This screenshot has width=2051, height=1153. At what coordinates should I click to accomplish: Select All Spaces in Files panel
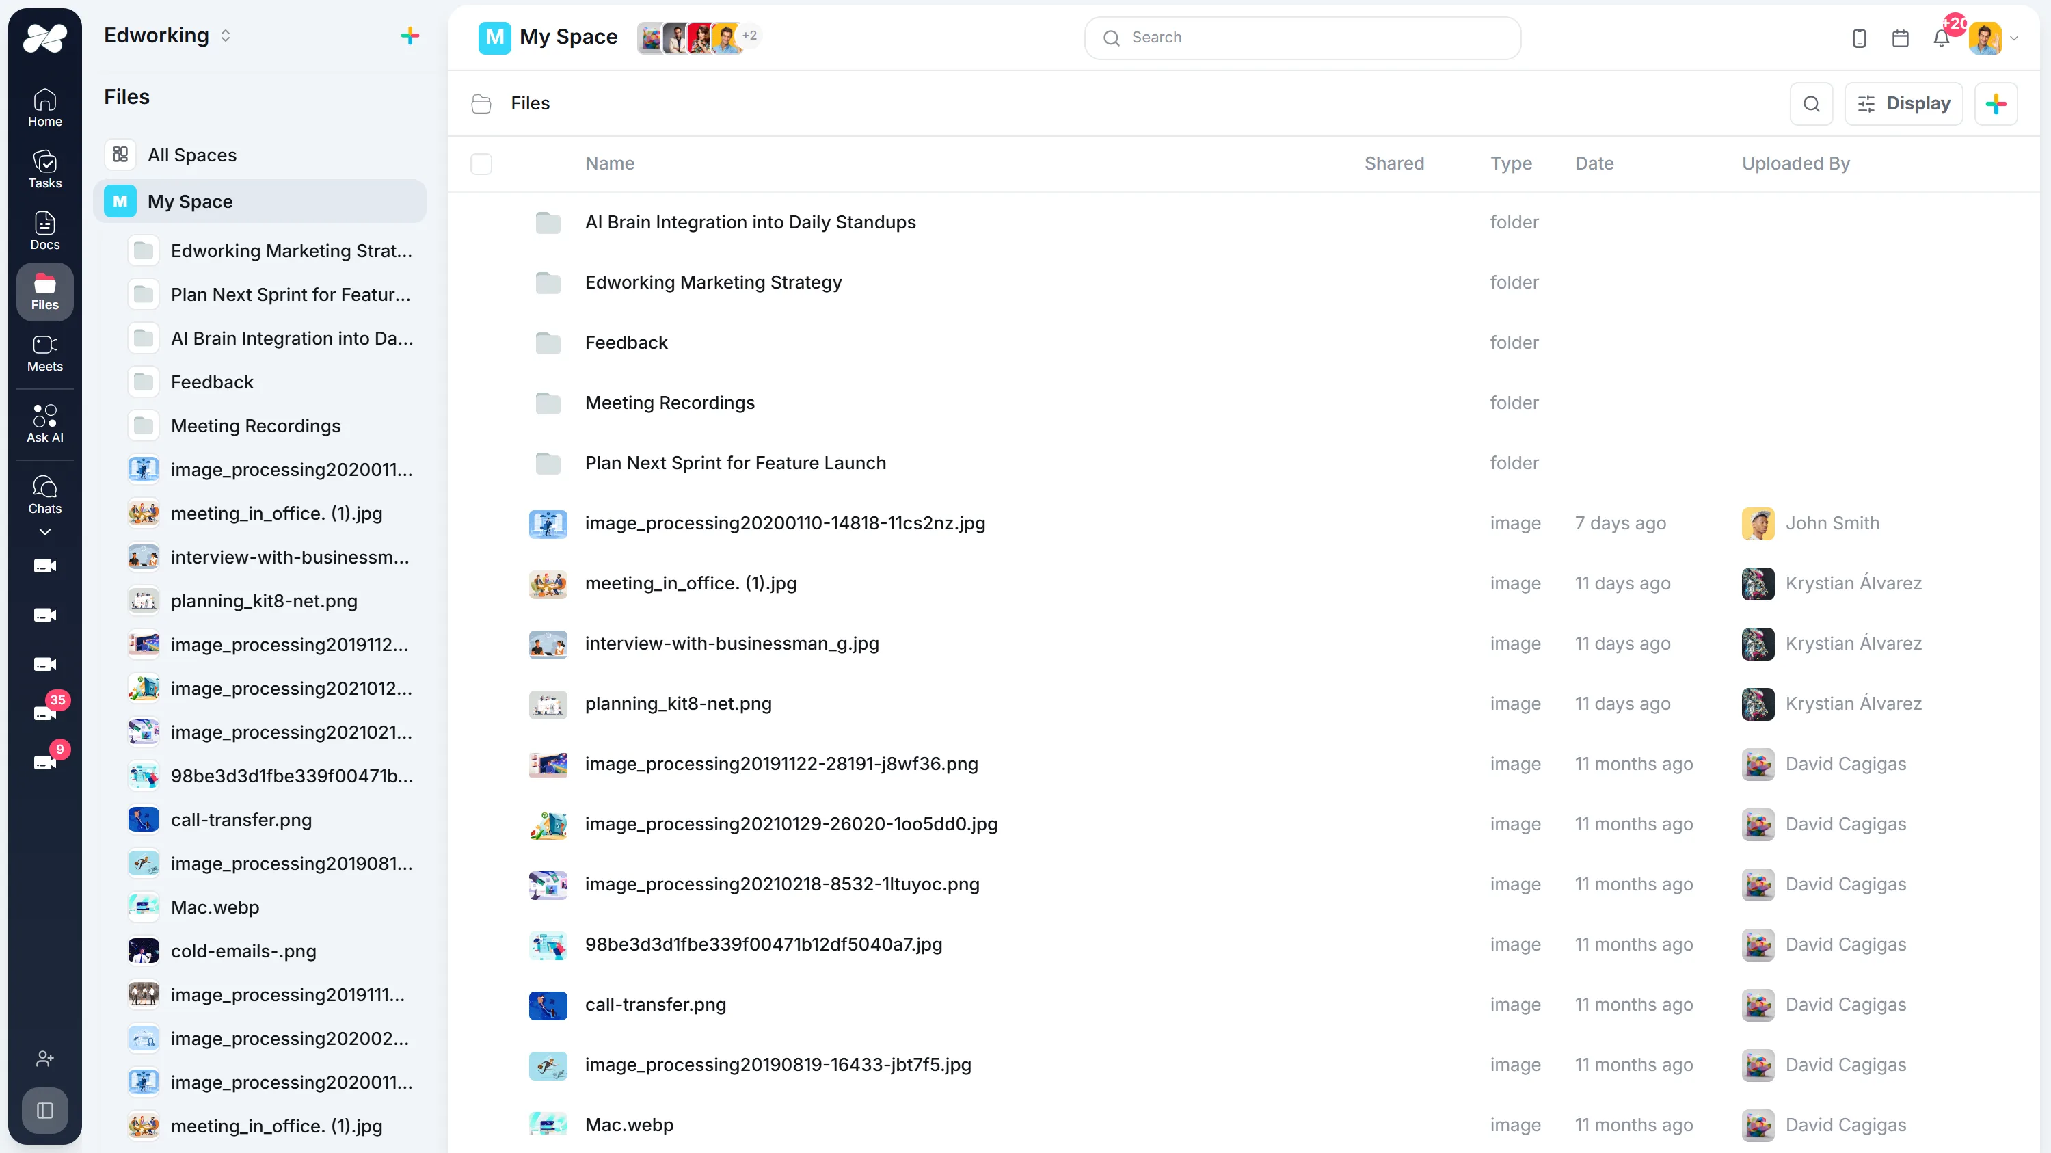260,155
